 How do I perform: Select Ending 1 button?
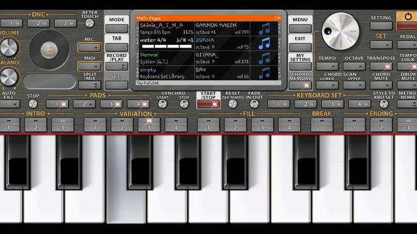point(354,125)
